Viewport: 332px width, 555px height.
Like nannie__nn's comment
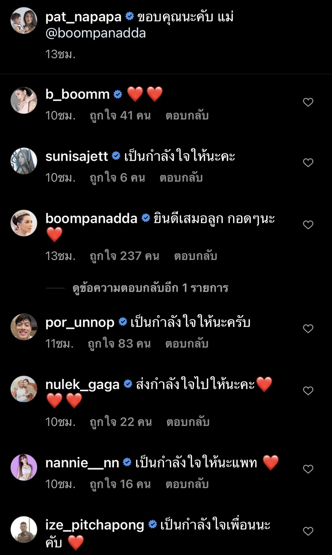pyautogui.click(x=308, y=469)
